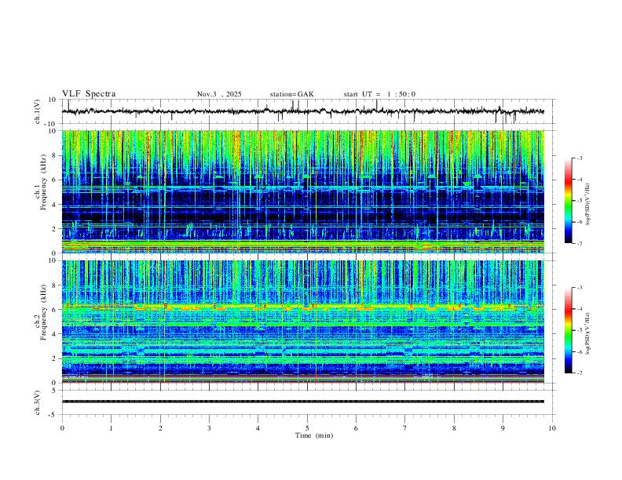Click the ch.3(V) axis label

[38, 402]
